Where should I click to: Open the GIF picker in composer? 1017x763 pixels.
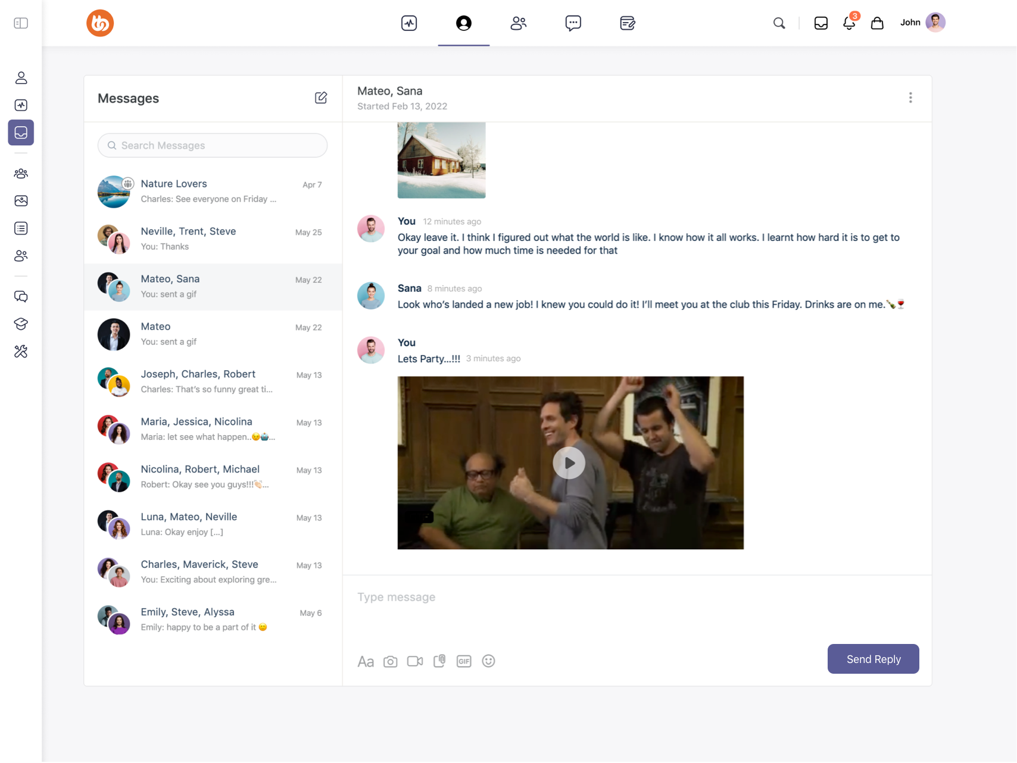(464, 661)
